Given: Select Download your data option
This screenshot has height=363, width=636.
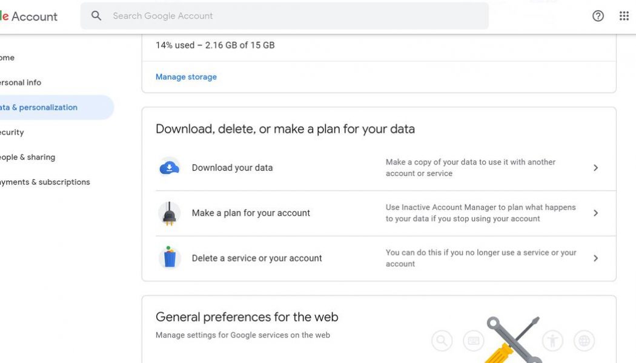Looking at the screenshot, I should 233,167.
